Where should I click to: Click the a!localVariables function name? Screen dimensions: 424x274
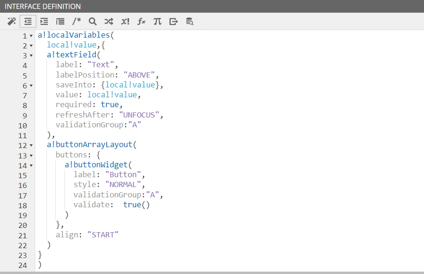click(74, 35)
